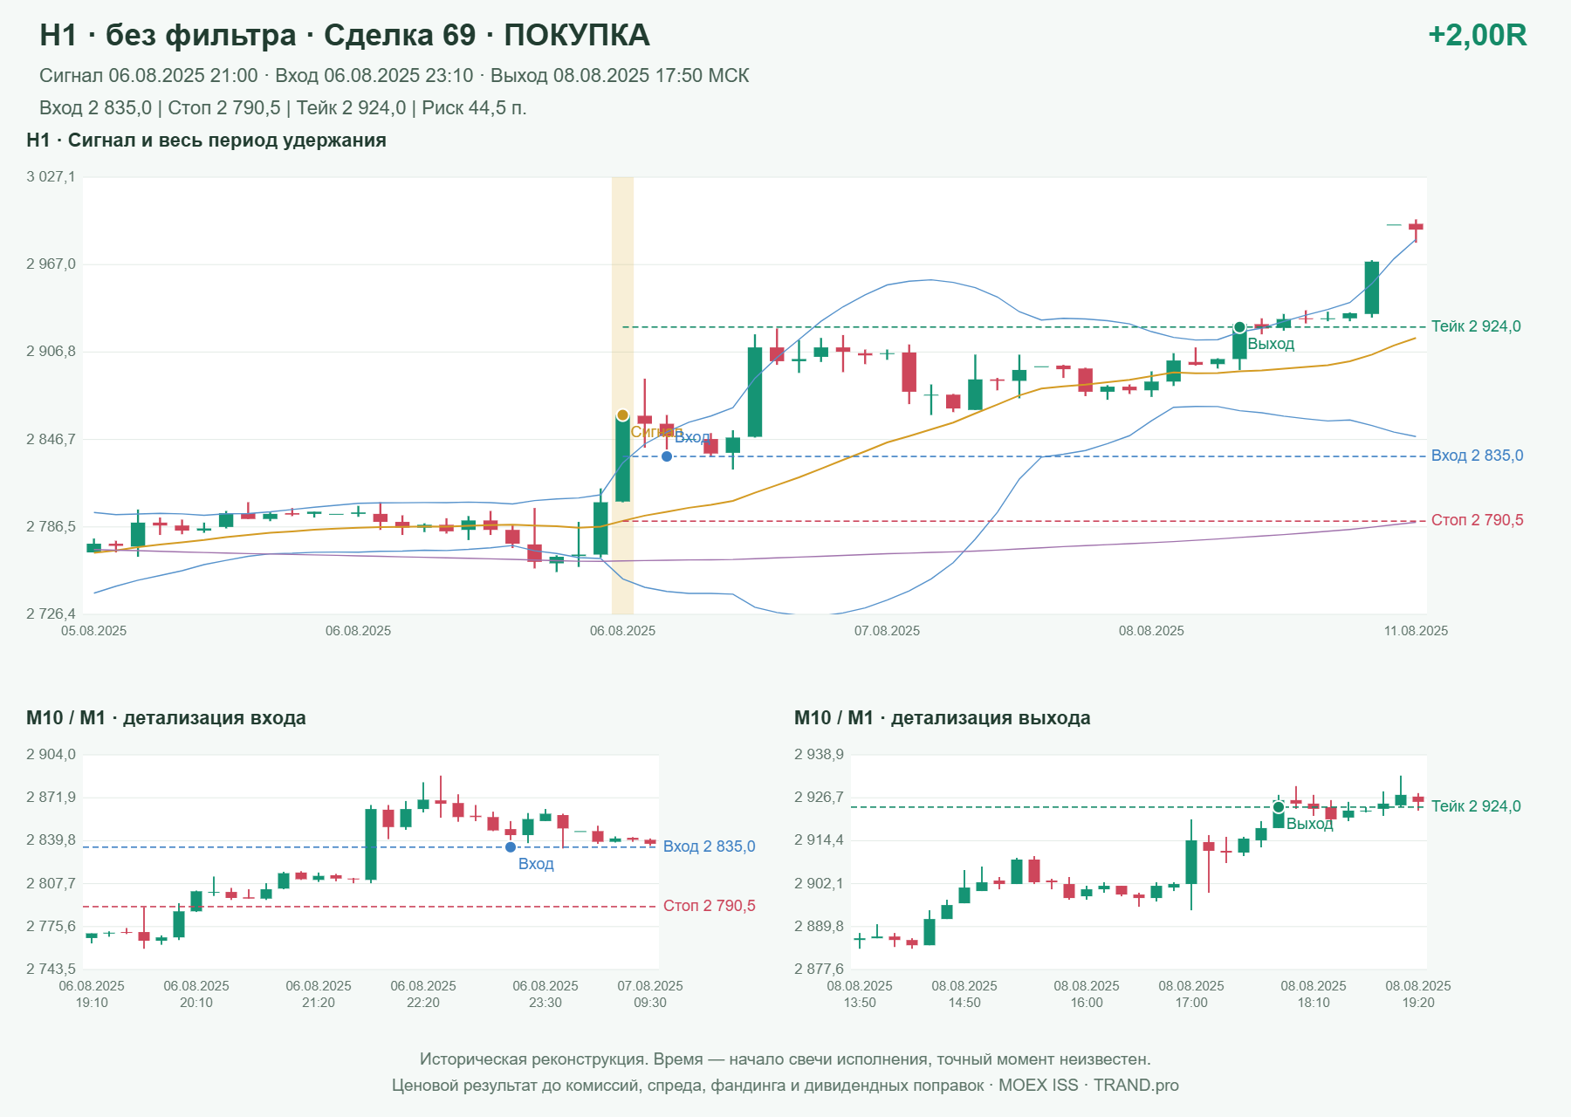Click the 2 877,6 label on exit chart
Image resolution: width=1571 pixels, height=1117 pixels.
[819, 969]
